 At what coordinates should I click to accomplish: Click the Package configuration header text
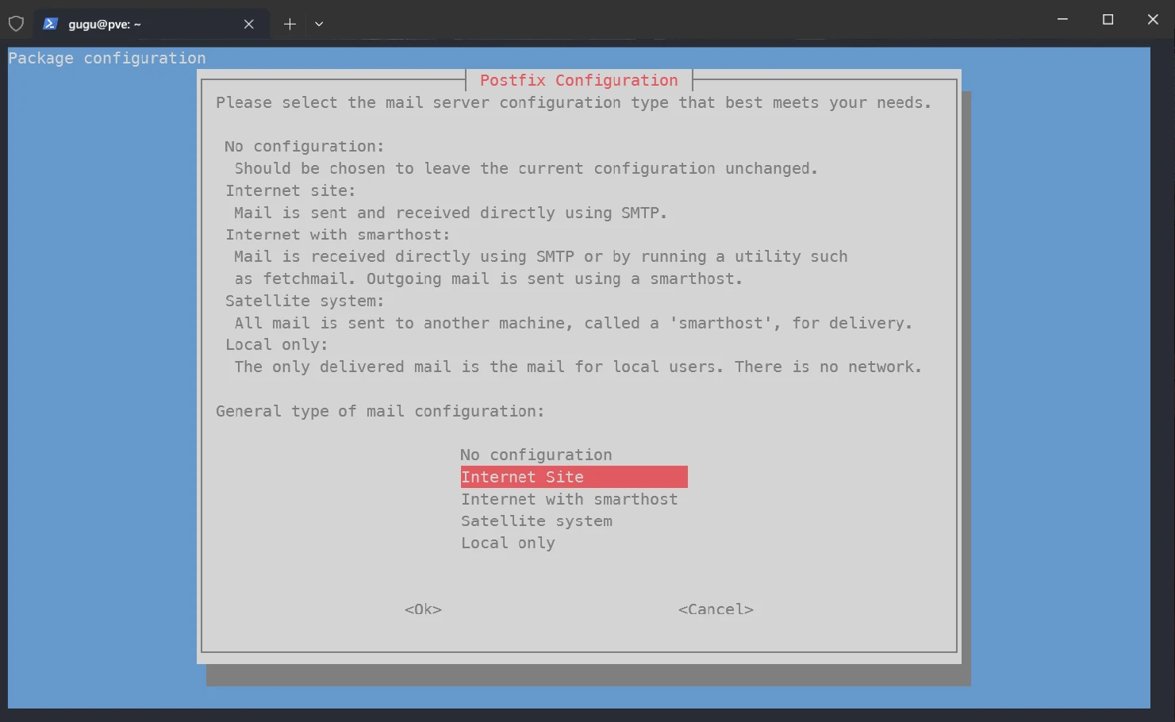pyautogui.click(x=107, y=58)
